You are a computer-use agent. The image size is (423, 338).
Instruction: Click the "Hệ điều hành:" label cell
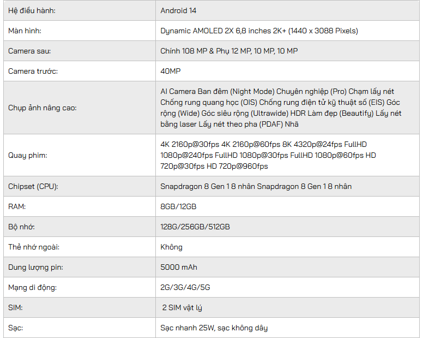(x=32, y=10)
